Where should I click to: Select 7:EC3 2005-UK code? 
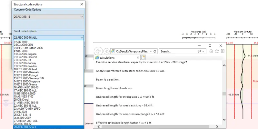click(23, 60)
